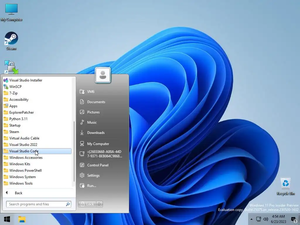Show hidden system tray icons
This screenshot has width=300, height=225.
coord(251,219)
